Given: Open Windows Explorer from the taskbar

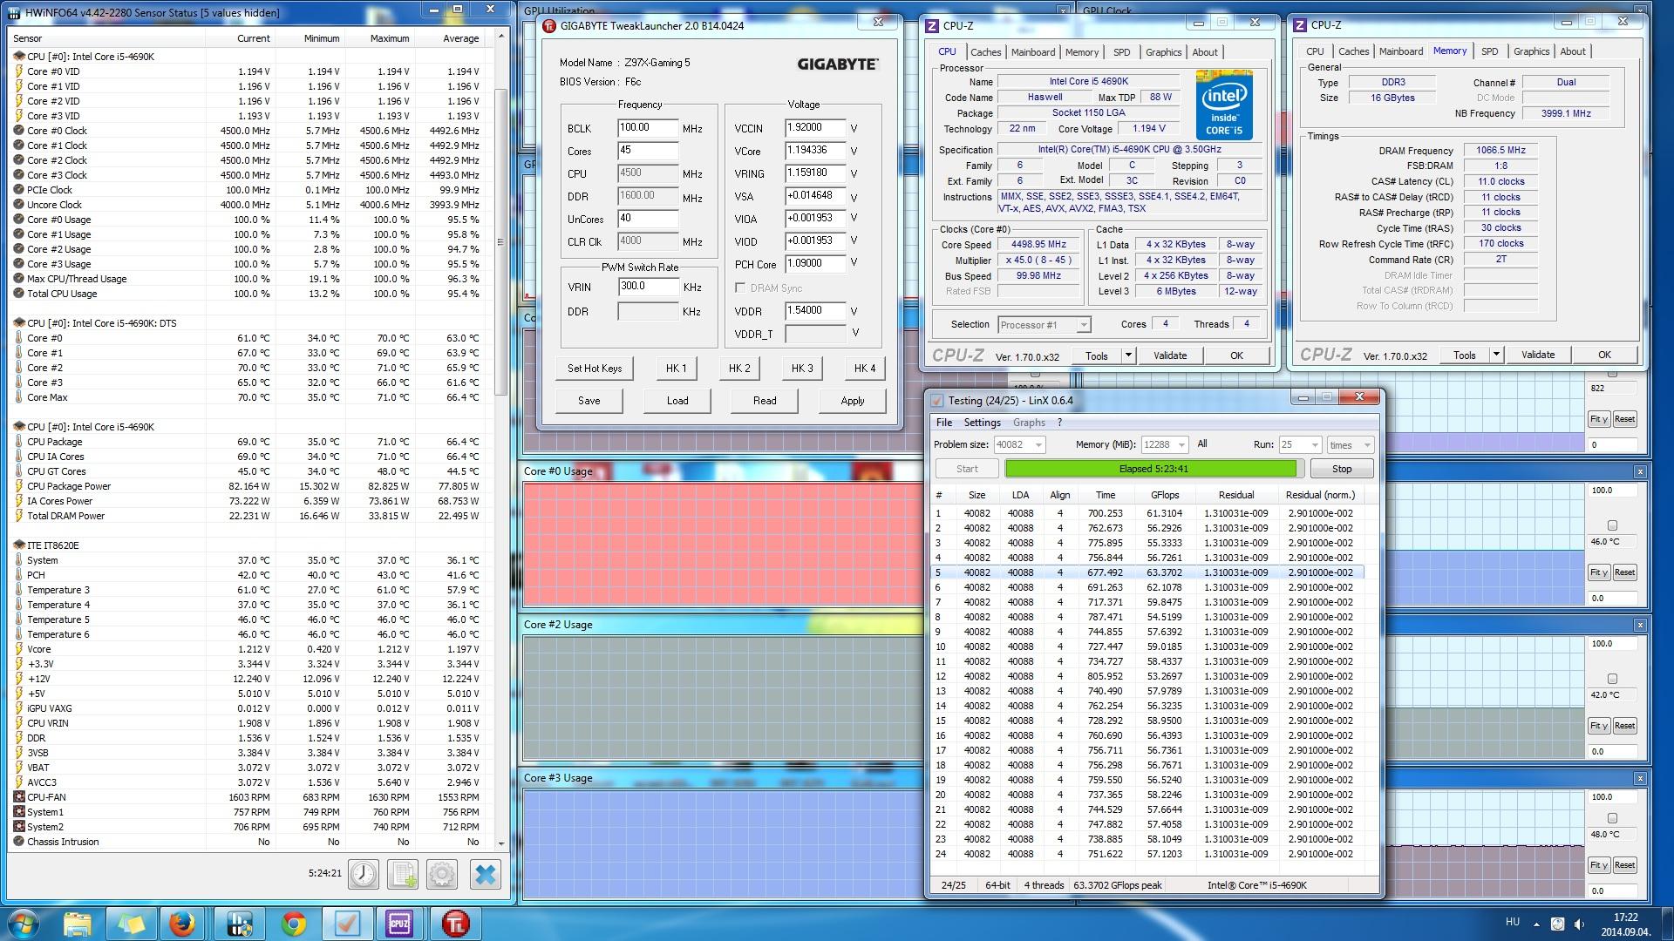Looking at the screenshot, I should click(78, 923).
